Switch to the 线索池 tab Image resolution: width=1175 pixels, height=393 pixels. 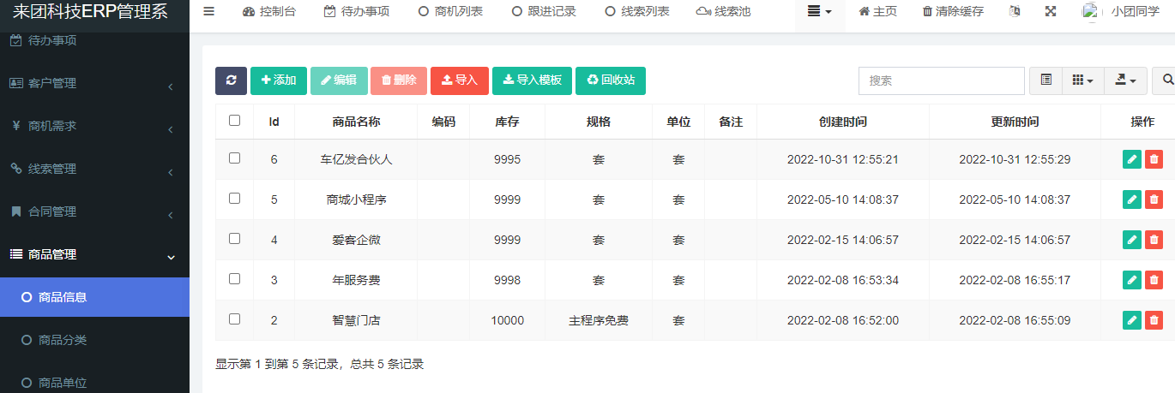(x=723, y=12)
